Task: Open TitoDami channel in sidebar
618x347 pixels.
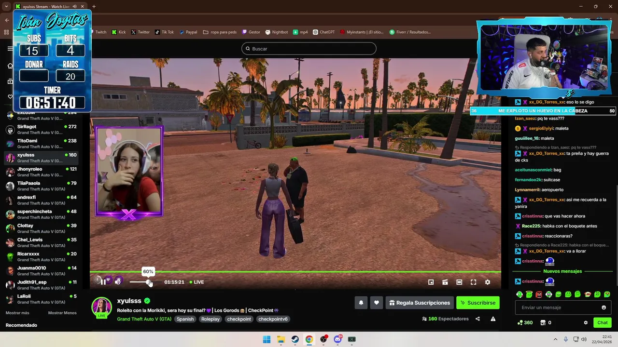Action: (41, 143)
